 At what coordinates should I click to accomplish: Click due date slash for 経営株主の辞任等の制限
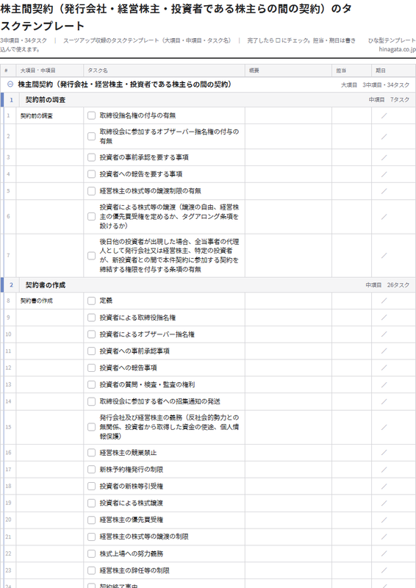384,570
